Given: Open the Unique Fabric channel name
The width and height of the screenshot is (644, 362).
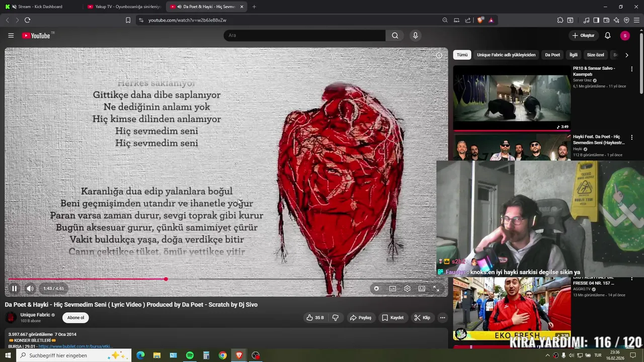Looking at the screenshot, I should tap(35, 315).
